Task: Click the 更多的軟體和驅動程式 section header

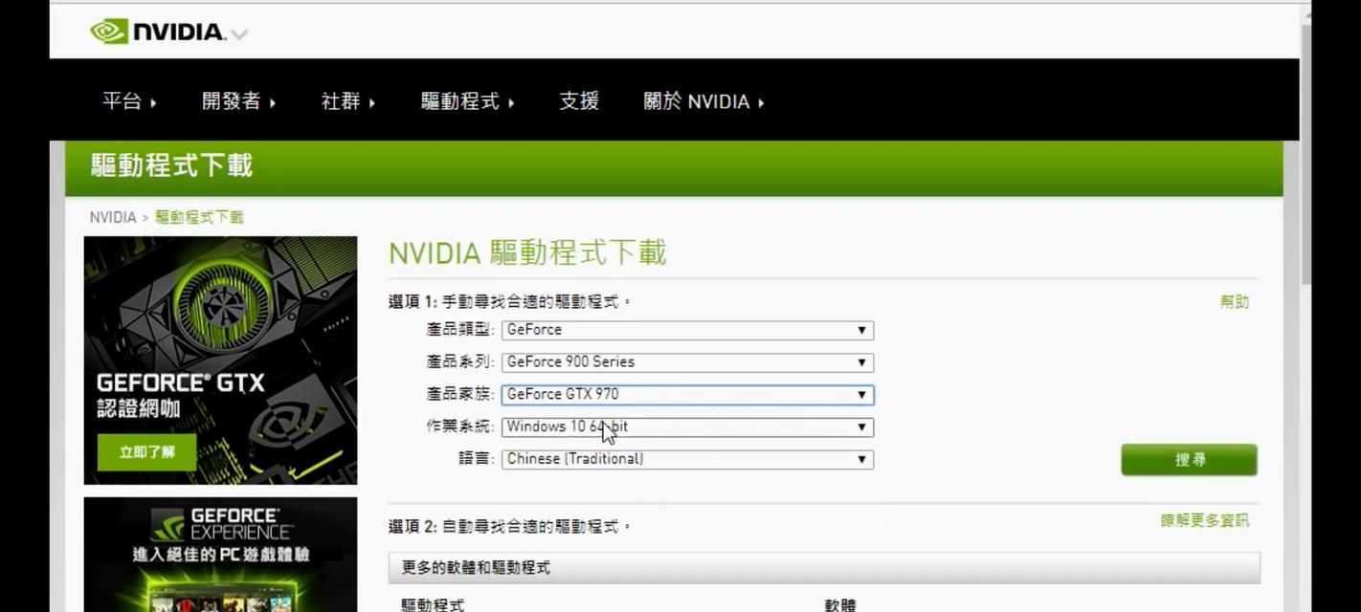Action: click(x=824, y=568)
